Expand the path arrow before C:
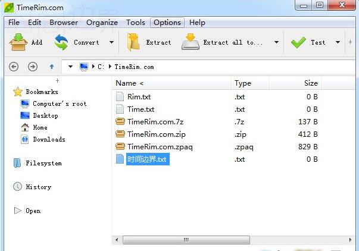The image size is (359, 251). click(x=93, y=67)
